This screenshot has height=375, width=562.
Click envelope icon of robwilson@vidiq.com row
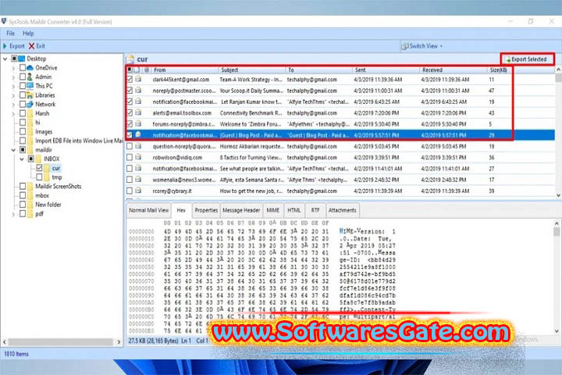pyautogui.click(x=138, y=158)
